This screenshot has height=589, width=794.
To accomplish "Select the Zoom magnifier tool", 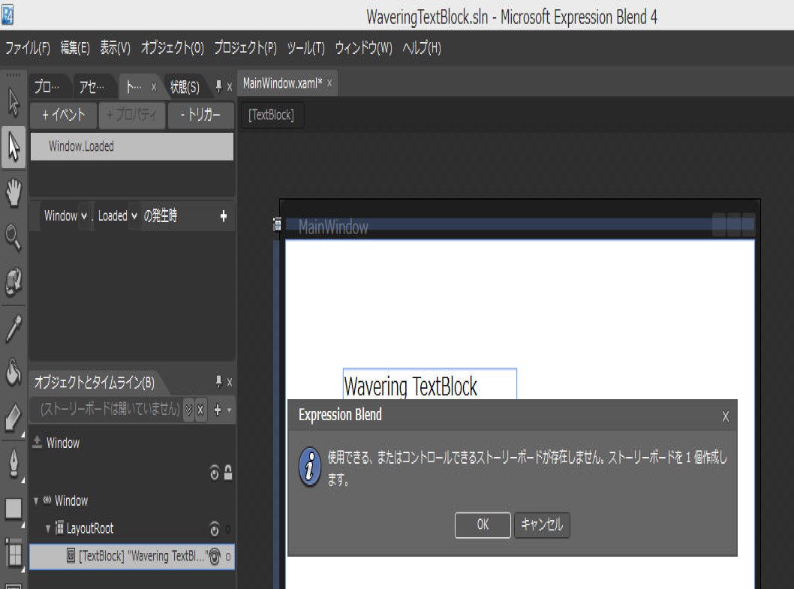I will 13,237.
